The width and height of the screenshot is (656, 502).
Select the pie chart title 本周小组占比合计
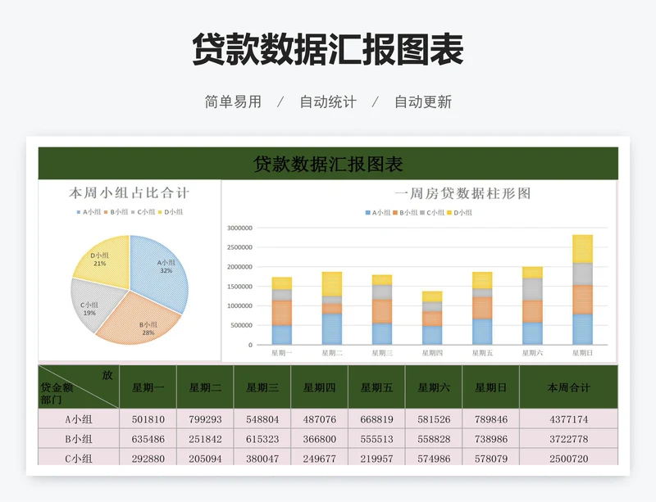pos(130,193)
